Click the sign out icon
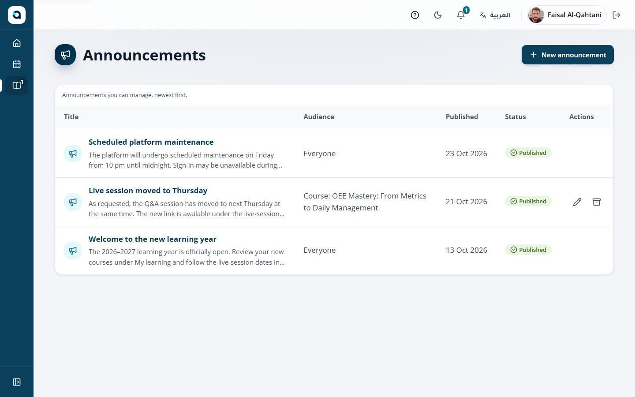This screenshot has height=397, width=635. coord(616,15)
